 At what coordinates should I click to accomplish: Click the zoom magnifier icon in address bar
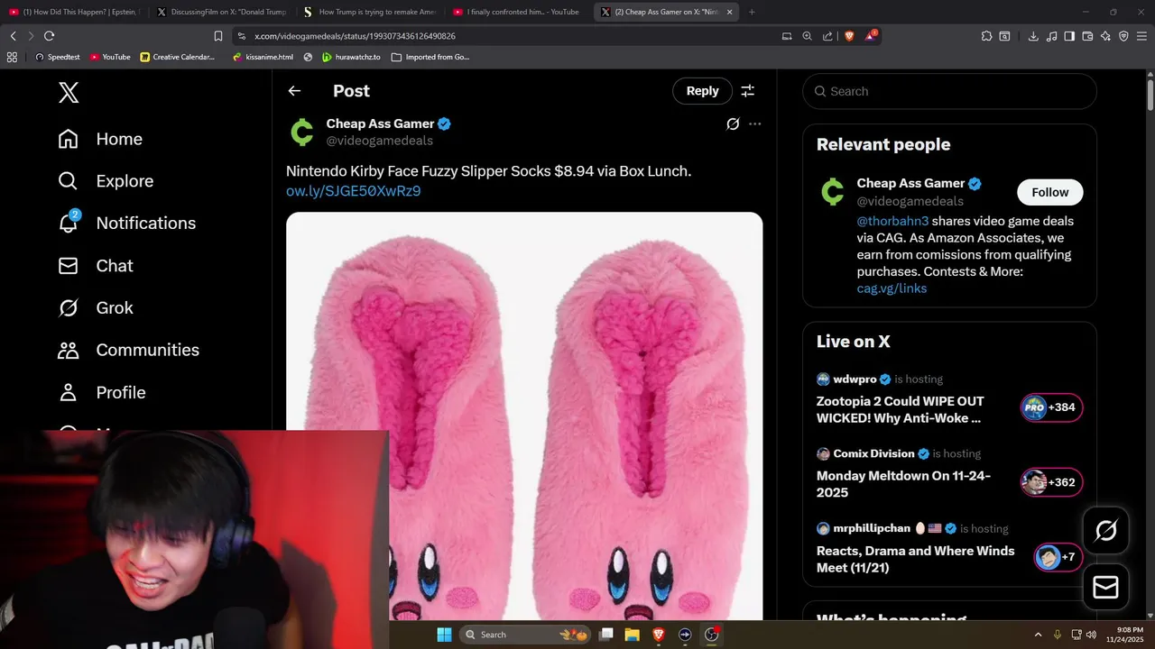(808, 36)
